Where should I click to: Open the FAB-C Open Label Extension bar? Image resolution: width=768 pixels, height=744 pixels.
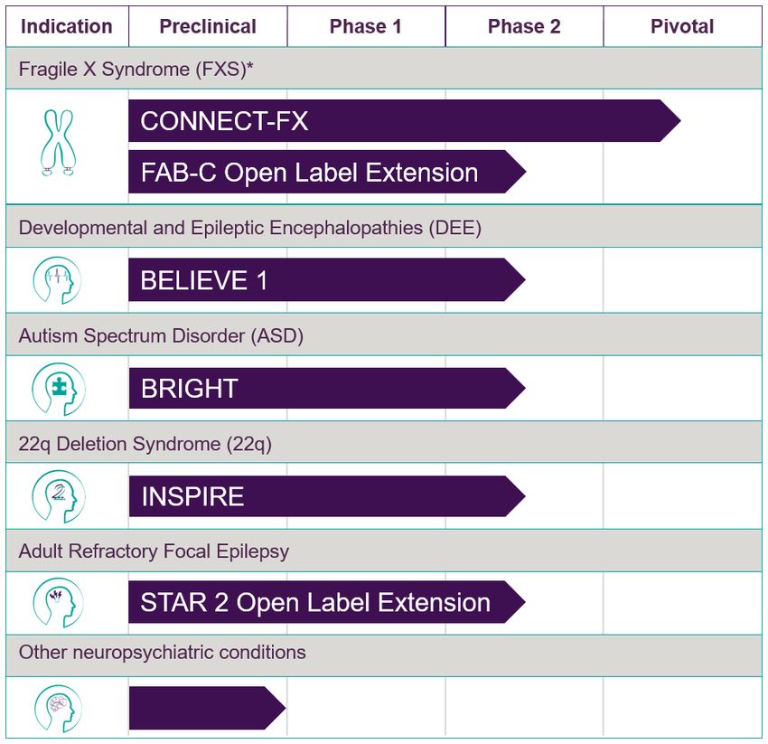click(x=327, y=172)
